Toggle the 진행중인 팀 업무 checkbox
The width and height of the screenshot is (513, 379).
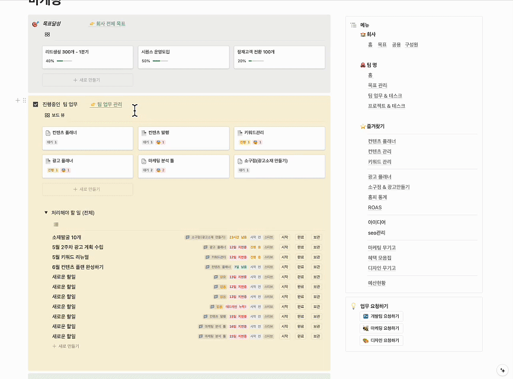(x=36, y=104)
